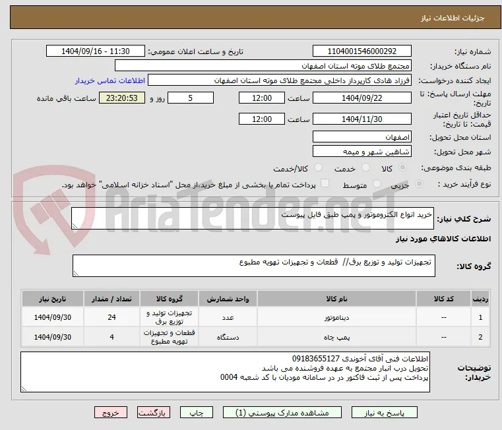Image resolution: width=502 pixels, height=430 pixels.
Task: Click the واحد شمارش column header
Action: tap(228, 299)
